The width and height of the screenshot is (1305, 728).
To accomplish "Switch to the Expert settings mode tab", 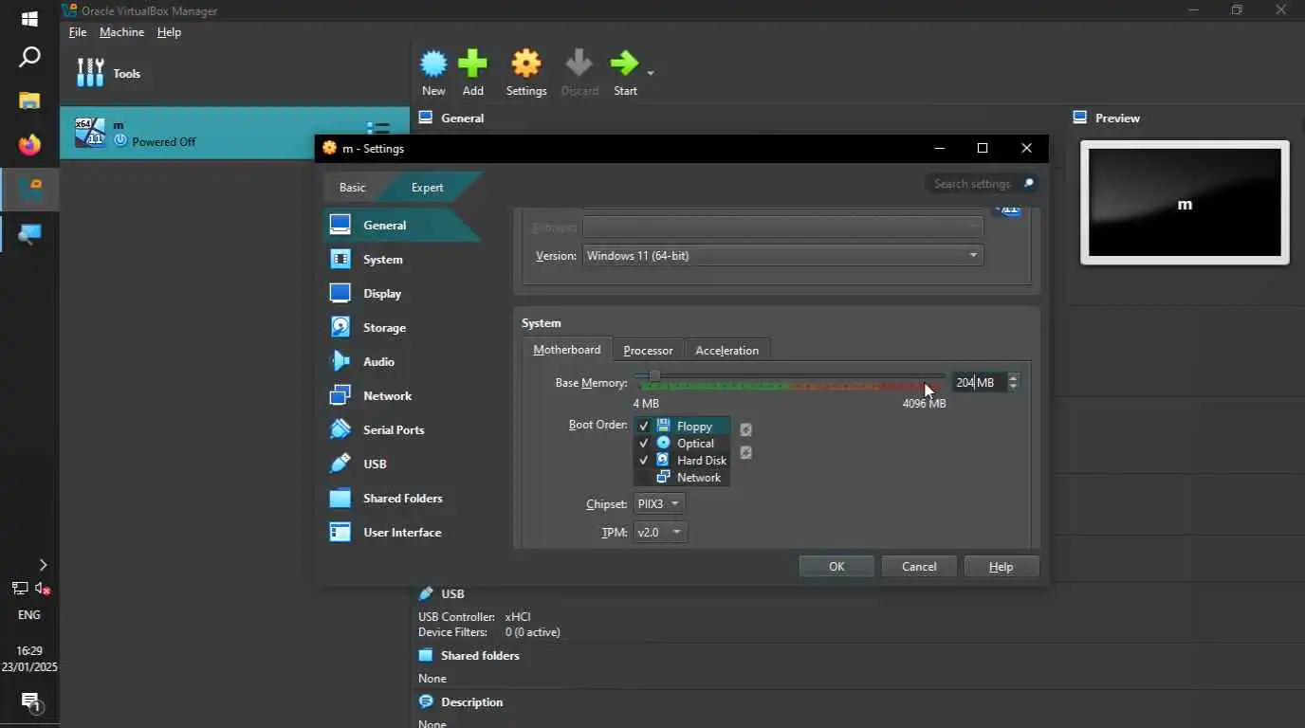I will tap(427, 187).
